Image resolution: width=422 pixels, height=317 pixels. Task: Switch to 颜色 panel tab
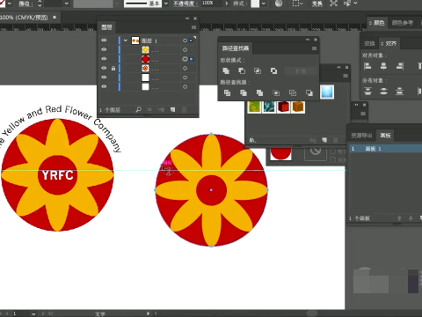pyautogui.click(x=377, y=23)
